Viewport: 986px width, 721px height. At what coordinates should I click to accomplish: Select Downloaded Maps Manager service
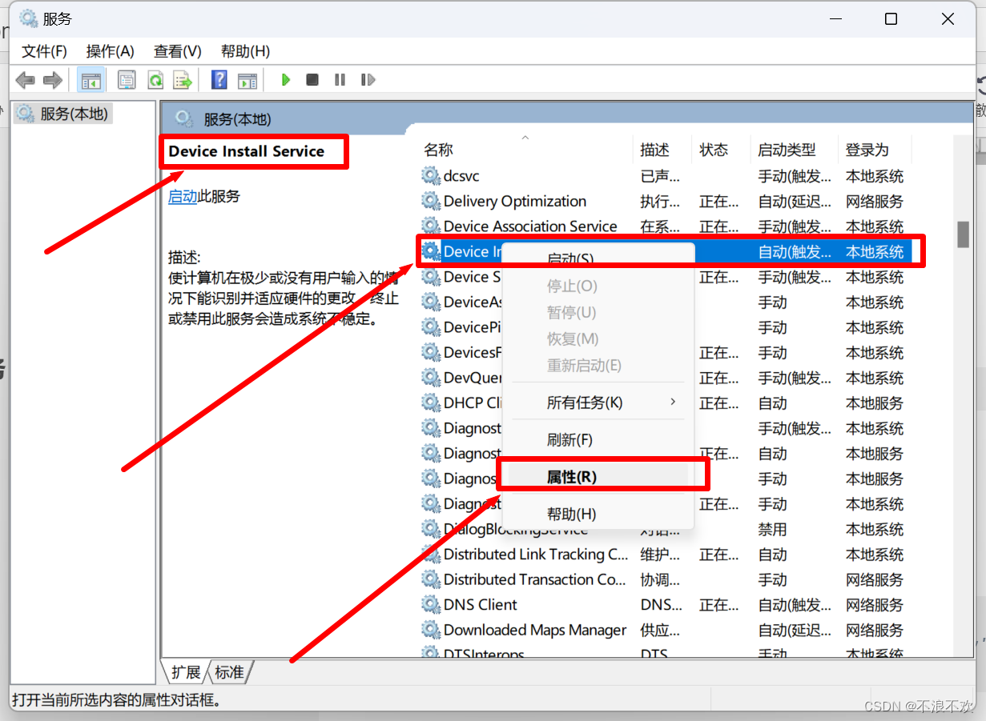(x=665, y=630)
